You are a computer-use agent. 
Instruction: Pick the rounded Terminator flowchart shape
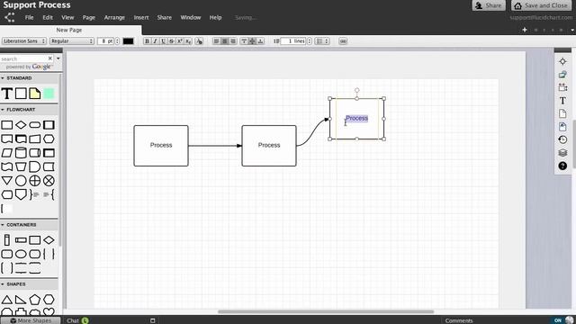coord(35,125)
